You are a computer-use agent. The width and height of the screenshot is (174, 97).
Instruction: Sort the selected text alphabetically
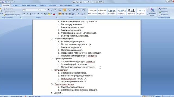coord(80,10)
